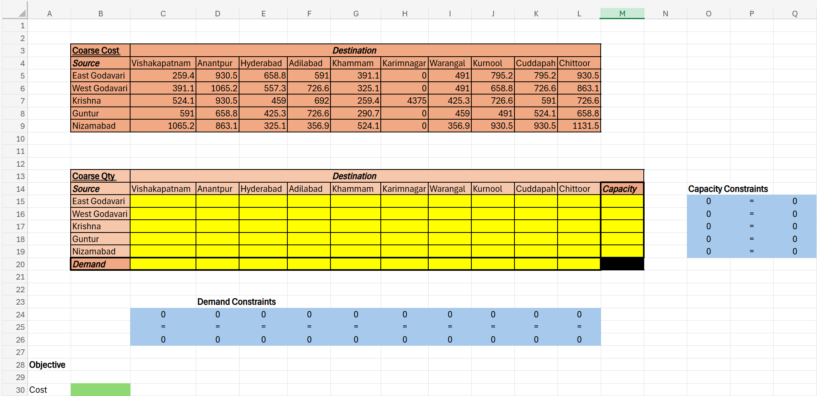Select the Nizamabad source label in Coarse Qty table
Screen dimensions: 817x396
coord(100,251)
